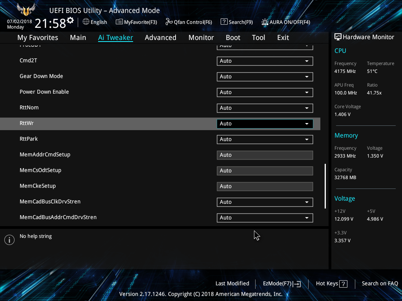Screen dimensions: 402x301
Task: Click the Search(F9) question mark icon
Action: click(224, 22)
